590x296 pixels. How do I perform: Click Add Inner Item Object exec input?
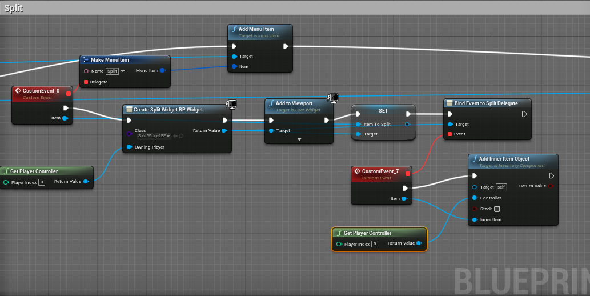tap(475, 176)
